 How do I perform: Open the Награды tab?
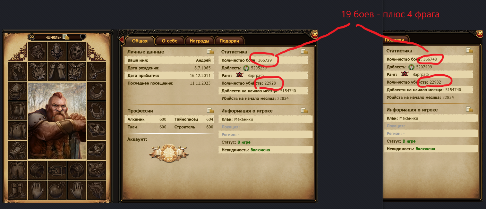click(x=199, y=41)
